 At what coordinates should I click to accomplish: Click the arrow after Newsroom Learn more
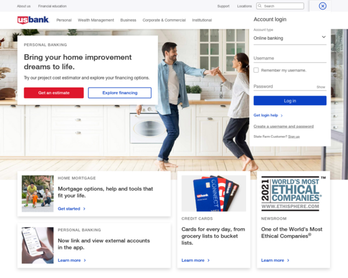[x=288, y=261]
